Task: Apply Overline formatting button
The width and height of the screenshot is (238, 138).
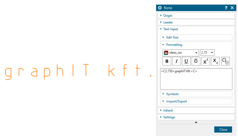Action: [196, 61]
